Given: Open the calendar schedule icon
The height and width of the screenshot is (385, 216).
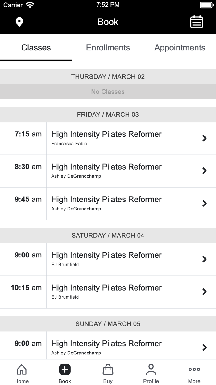Looking at the screenshot, I should click(196, 22).
